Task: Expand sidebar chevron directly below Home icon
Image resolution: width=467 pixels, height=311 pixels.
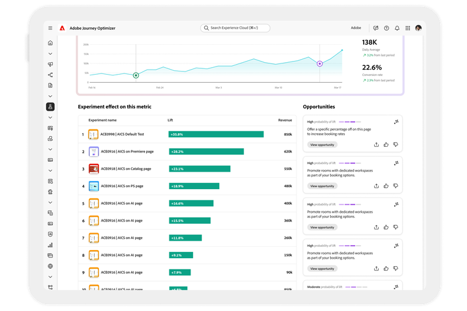Action: click(50, 54)
